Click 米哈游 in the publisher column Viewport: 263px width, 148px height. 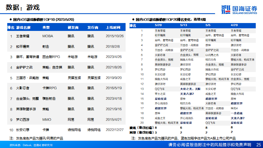tap(92, 57)
